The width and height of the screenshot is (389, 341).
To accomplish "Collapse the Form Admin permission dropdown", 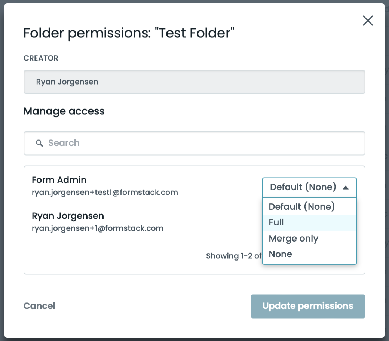I will coord(303,187).
